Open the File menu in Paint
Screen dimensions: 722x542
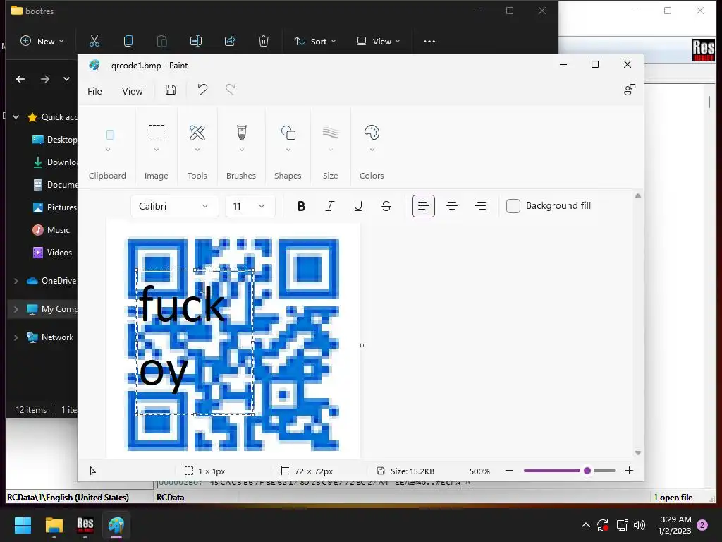point(95,91)
